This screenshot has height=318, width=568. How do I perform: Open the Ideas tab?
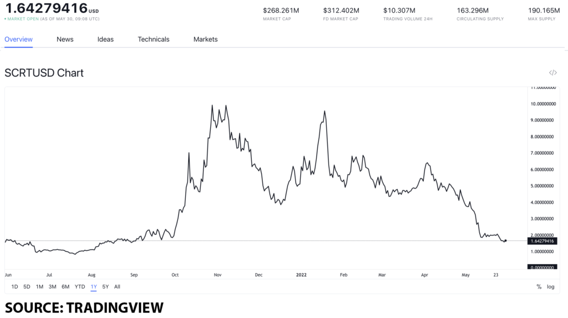point(105,39)
